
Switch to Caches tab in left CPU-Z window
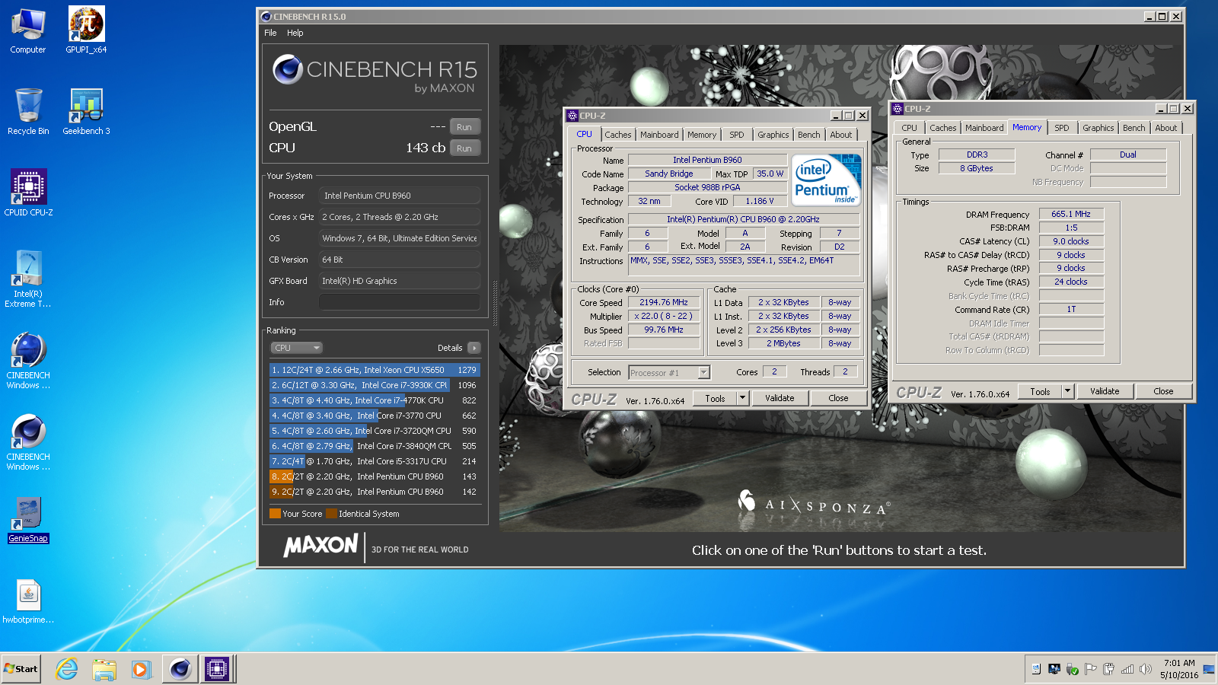618,135
